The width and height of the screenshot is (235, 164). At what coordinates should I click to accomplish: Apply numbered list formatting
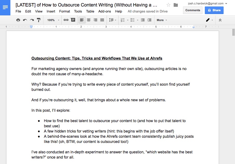point(123,20)
